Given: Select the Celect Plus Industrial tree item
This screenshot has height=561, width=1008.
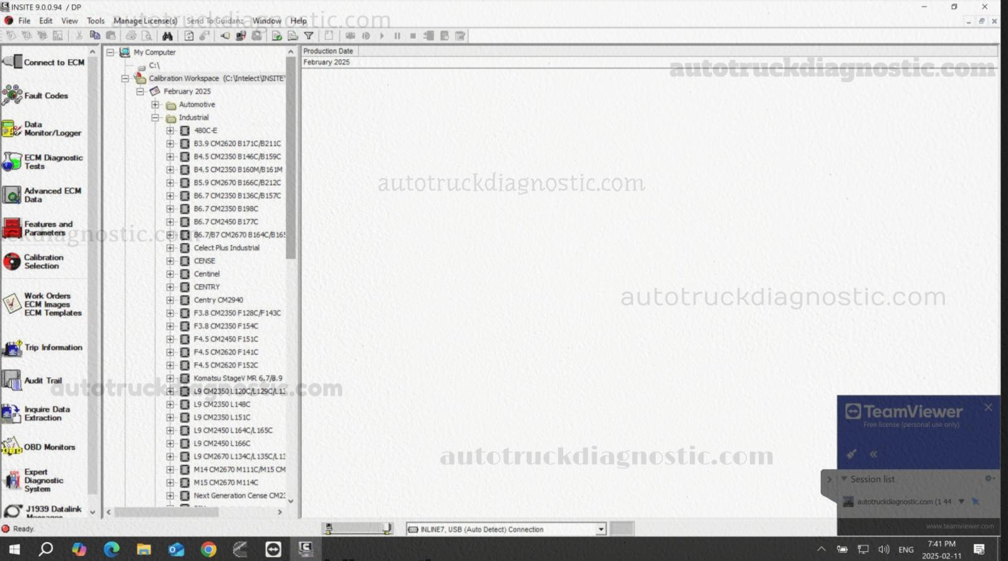Looking at the screenshot, I should pyautogui.click(x=226, y=248).
